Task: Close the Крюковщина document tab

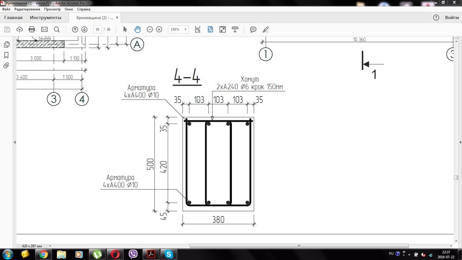Action: point(117,18)
